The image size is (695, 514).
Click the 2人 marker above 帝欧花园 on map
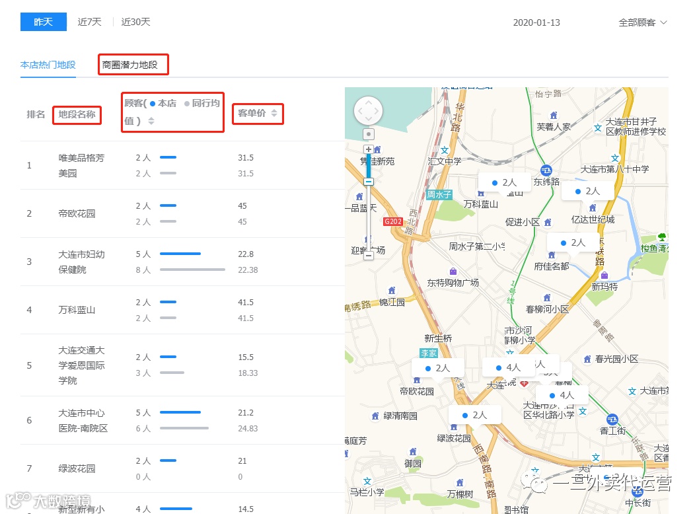tap(437, 368)
